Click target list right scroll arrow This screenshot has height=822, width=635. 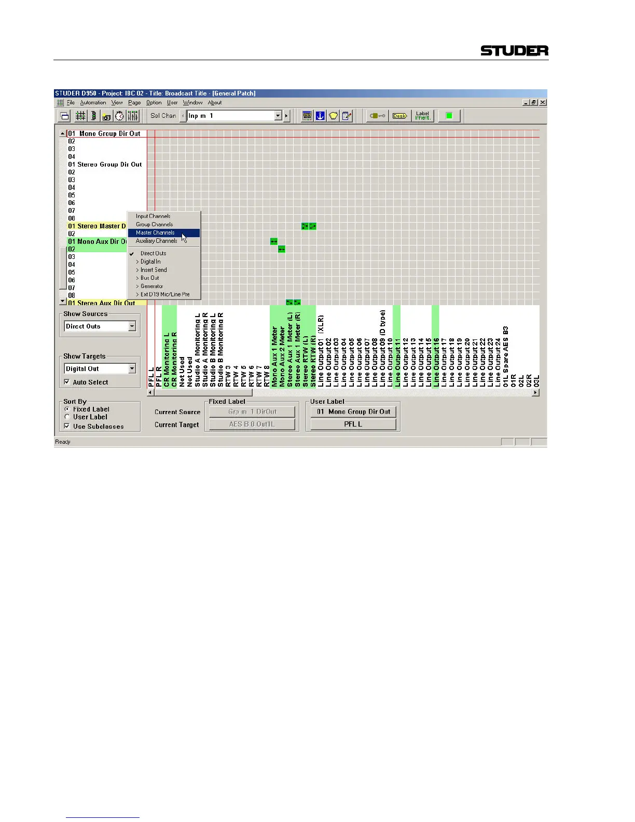click(536, 393)
